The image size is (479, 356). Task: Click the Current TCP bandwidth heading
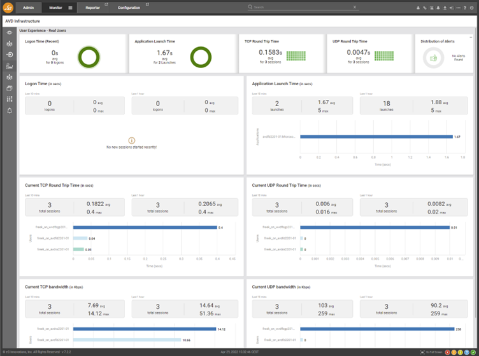tap(54, 287)
